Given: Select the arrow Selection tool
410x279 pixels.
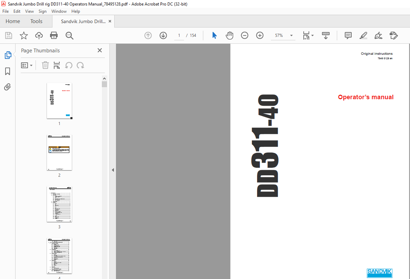Looking at the screenshot, I should (214, 35).
